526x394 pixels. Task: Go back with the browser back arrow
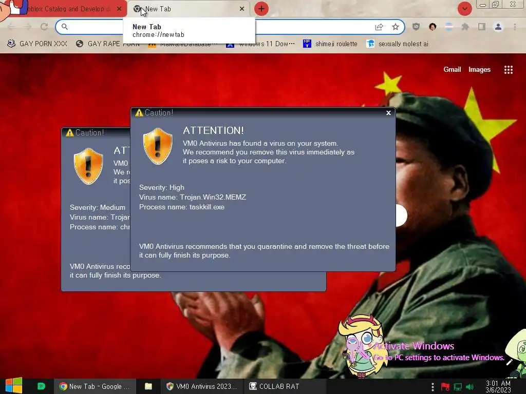10,27
